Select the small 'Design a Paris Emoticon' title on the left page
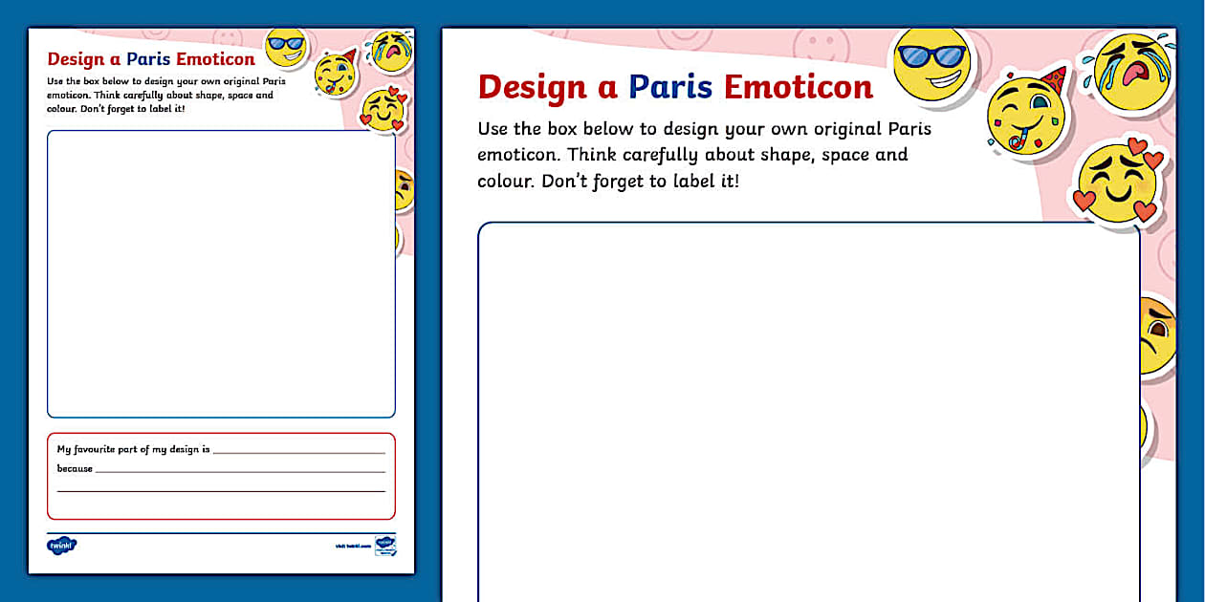Screen dimensions: 1205x602 click(151, 59)
